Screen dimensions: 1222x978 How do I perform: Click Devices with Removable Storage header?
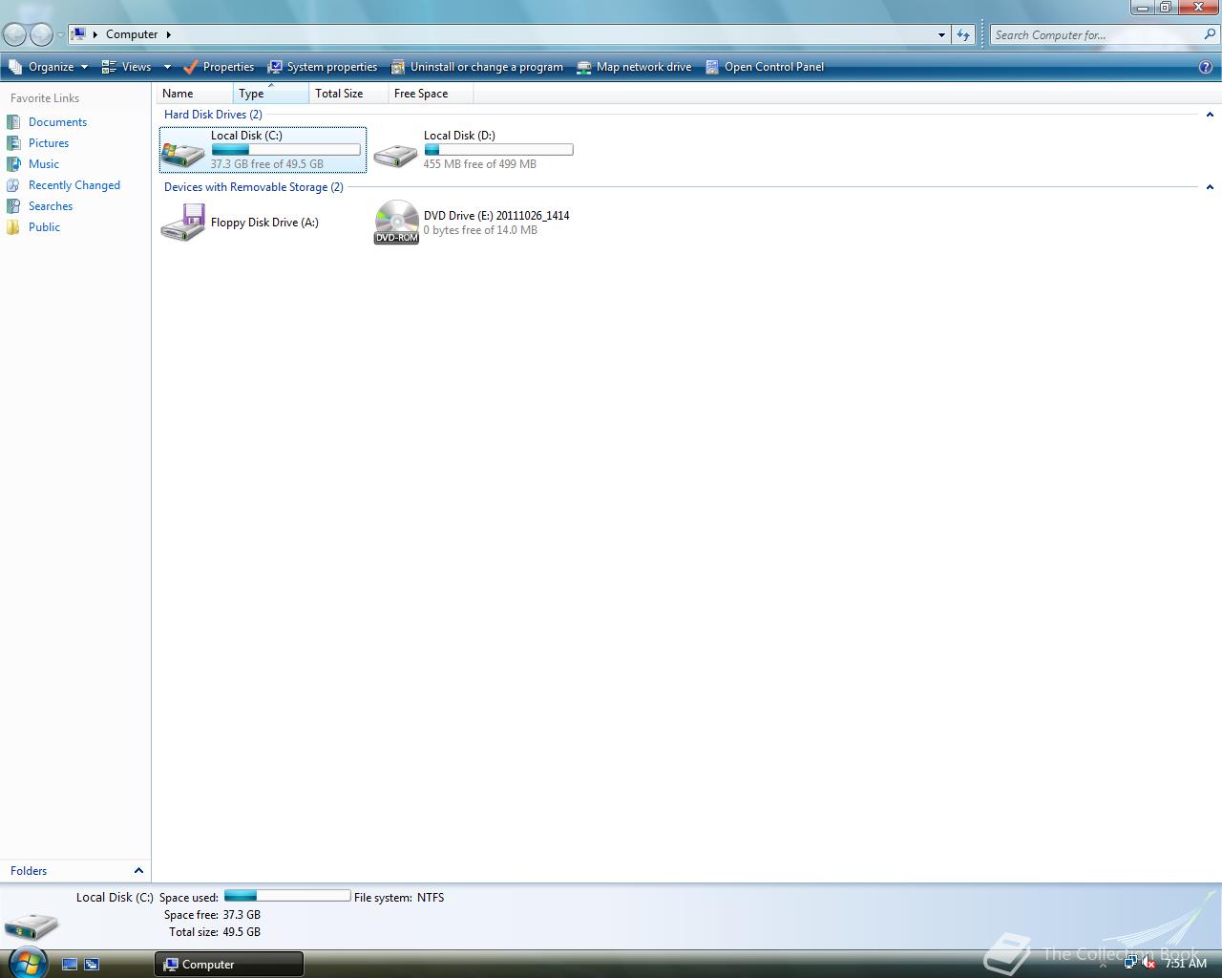tap(254, 187)
